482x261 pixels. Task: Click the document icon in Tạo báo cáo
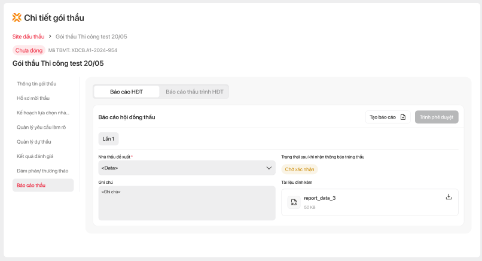coord(403,117)
